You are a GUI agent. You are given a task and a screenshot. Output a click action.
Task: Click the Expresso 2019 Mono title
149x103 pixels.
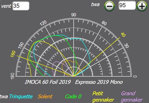(x=99, y=82)
